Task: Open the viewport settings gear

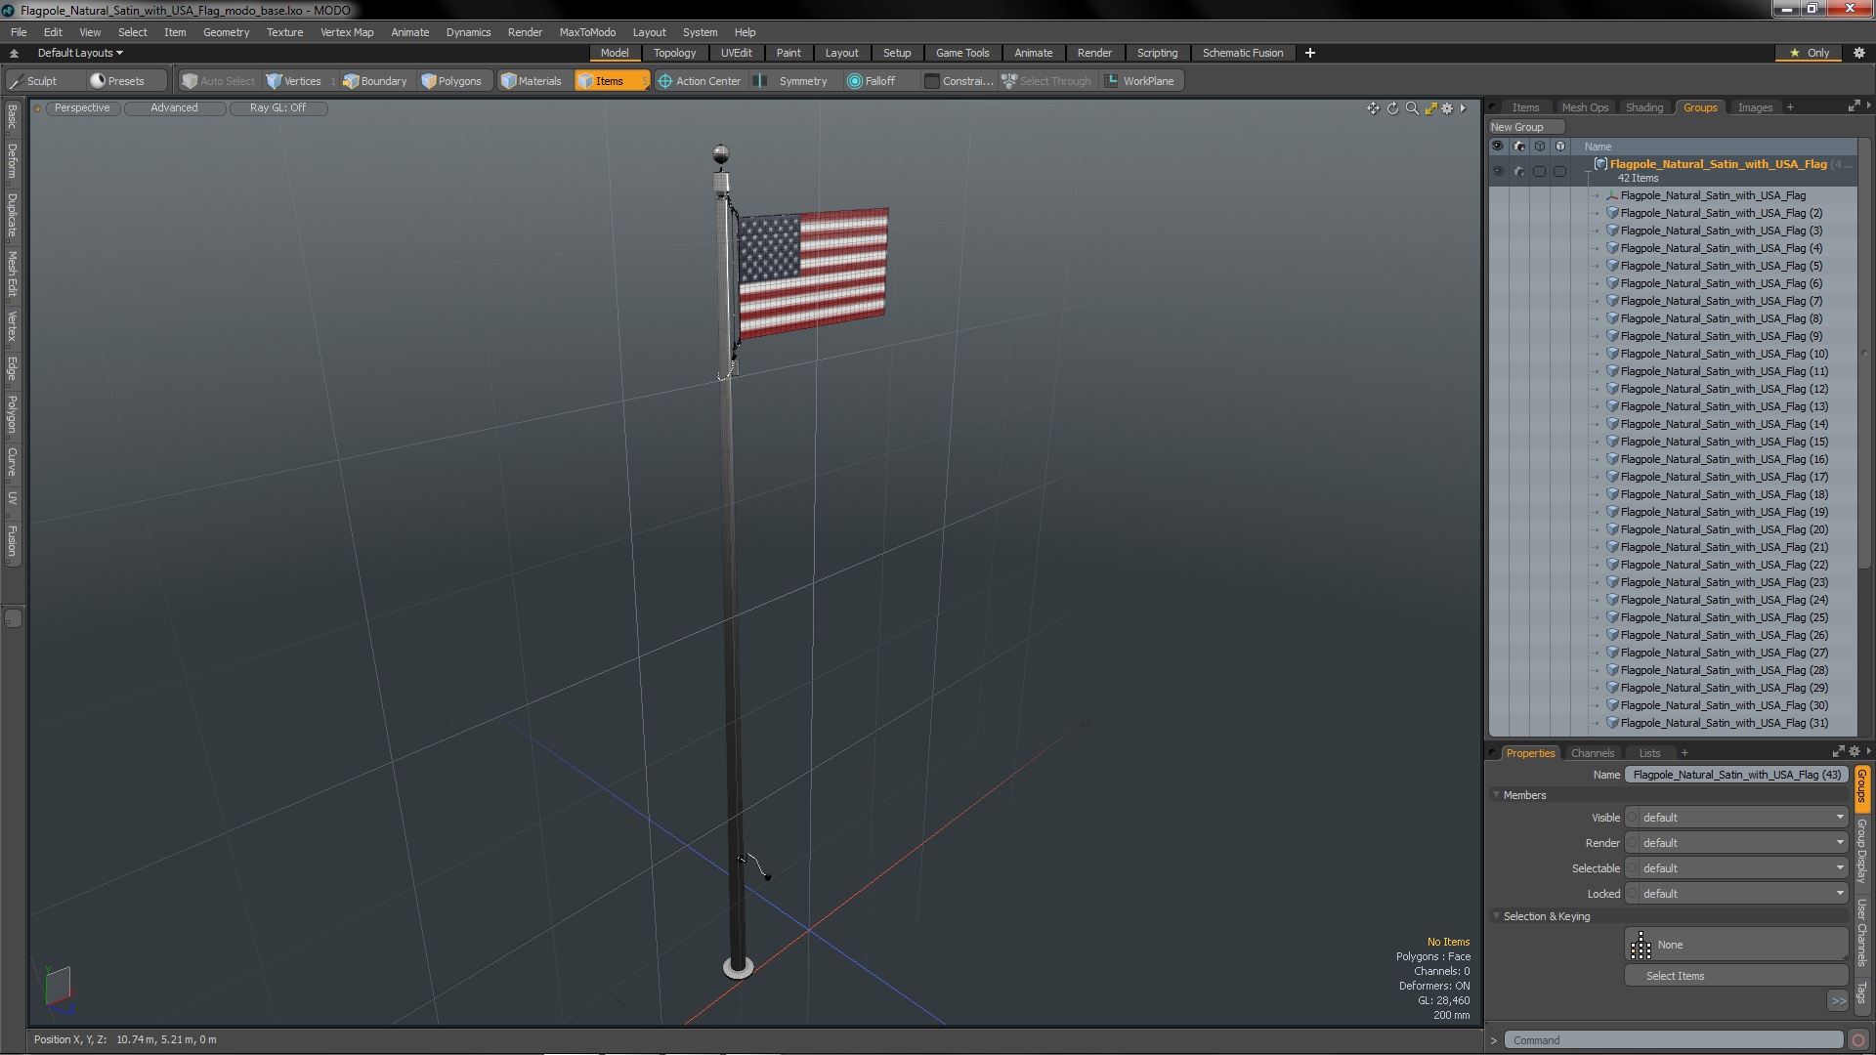Action: (x=1447, y=108)
